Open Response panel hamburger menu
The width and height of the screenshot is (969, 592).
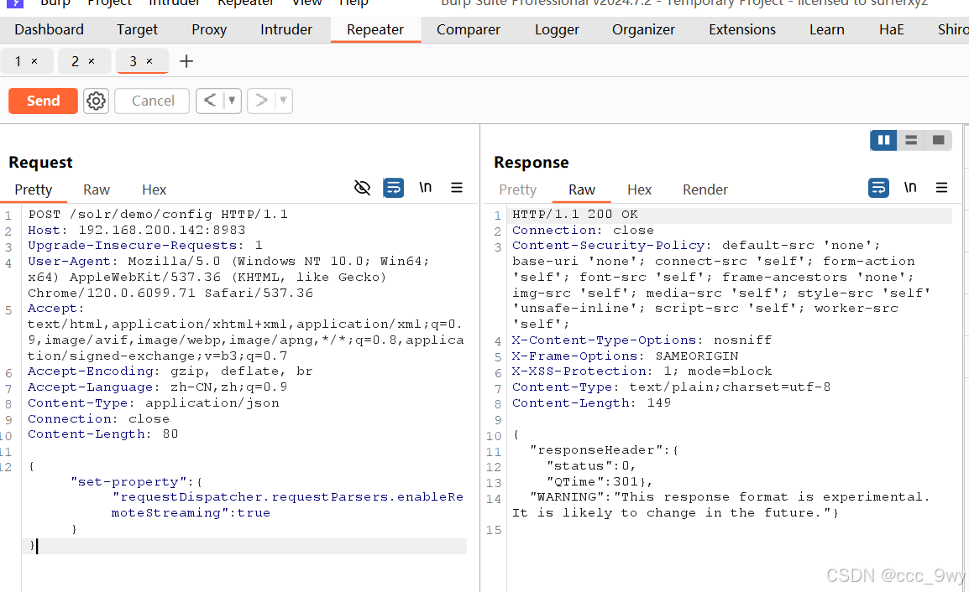(942, 188)
